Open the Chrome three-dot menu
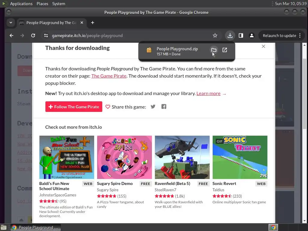 pos(300,35)
